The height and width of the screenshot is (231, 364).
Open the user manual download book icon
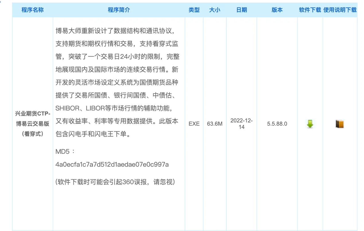tap(340, 124)
